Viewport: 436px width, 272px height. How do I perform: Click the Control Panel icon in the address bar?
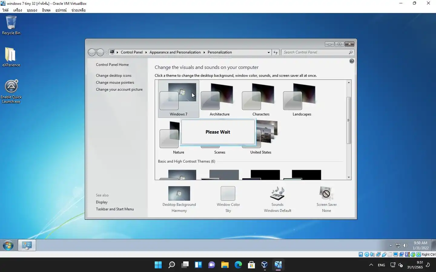click(112, 52)
